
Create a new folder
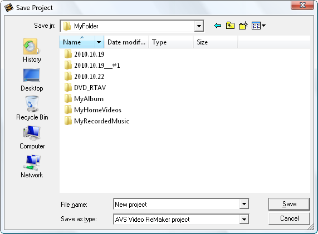(x=243, y=26)
